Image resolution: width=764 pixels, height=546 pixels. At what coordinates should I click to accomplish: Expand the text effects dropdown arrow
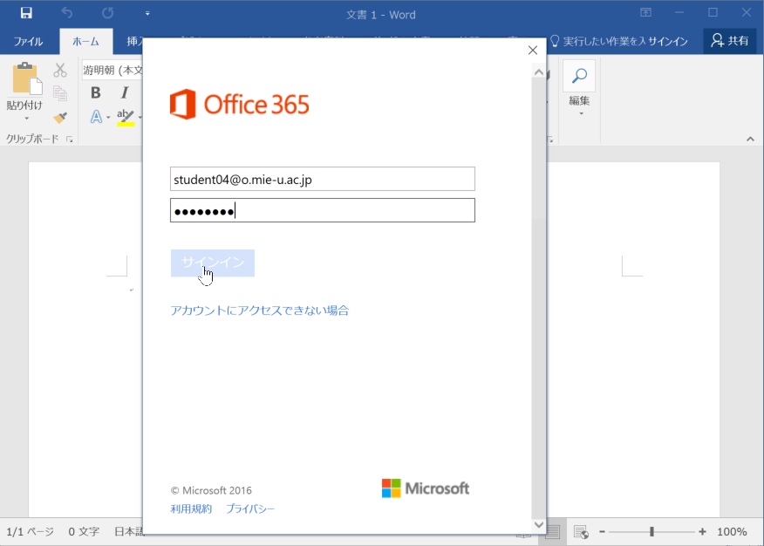(108, 118)
